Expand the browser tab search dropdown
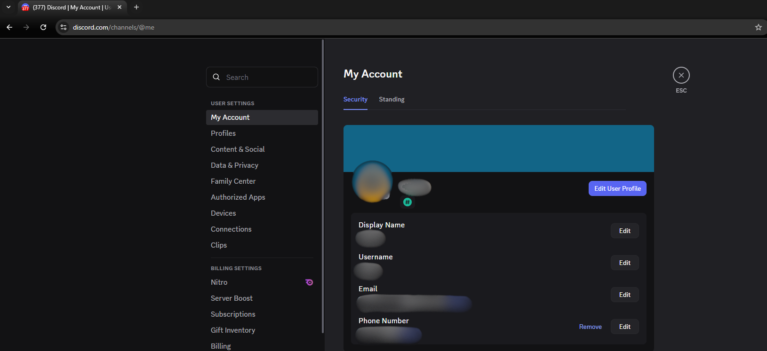This screenshot has height=351, width=767. click(8, 7)
